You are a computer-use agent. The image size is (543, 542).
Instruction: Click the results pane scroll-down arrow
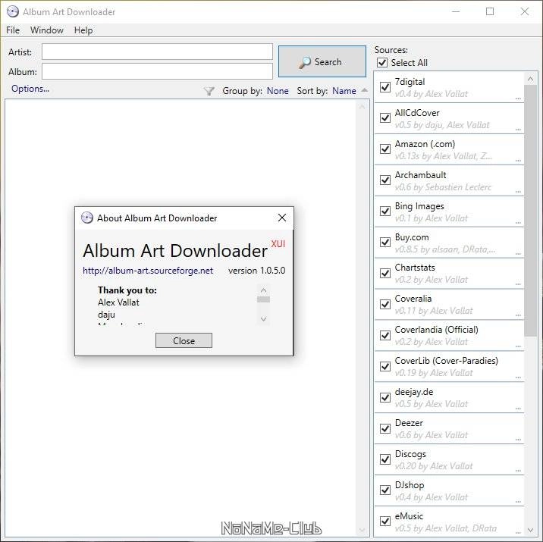coord(362,530)
